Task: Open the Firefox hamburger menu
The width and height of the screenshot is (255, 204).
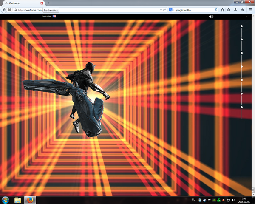Action: [x=251, y=10]
